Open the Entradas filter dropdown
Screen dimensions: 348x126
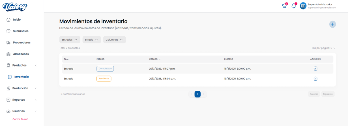[x=70, y=40]
